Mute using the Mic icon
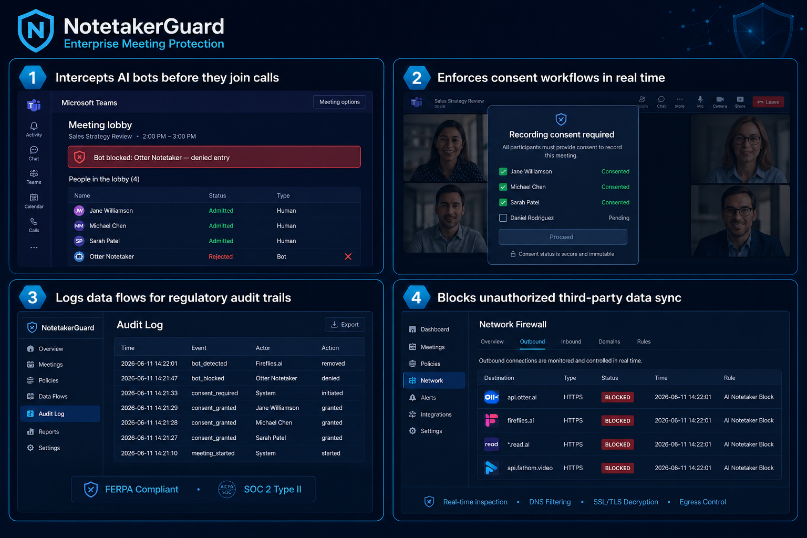 pyautogui.click(x=700, y=99)
